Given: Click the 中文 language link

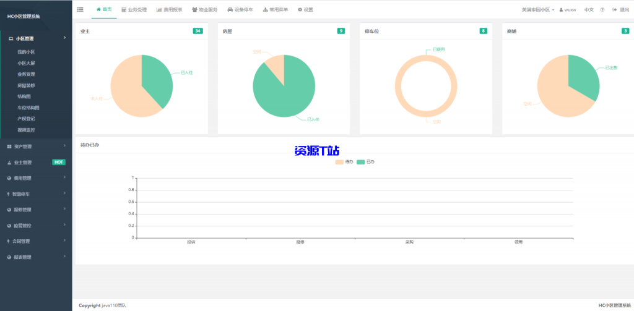Looking at the screenshot, I should 589,10.
